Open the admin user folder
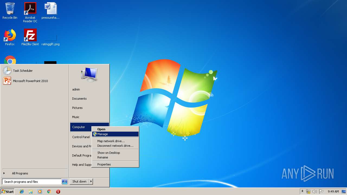The height and width of the screenshot is (195, 347). tap(89, 89)
